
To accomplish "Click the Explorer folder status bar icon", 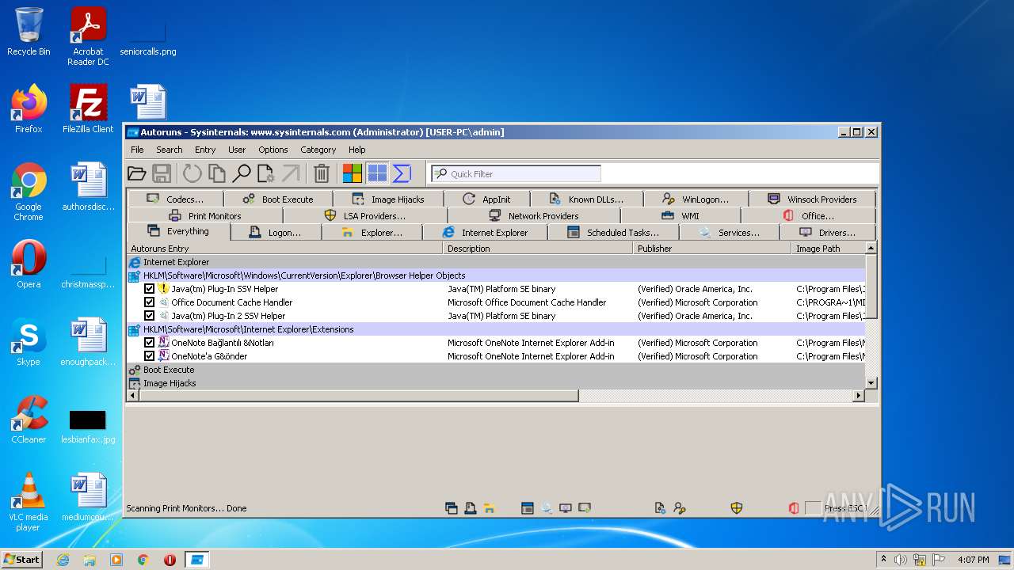I will pyautogui.click(x=489, y=508).
